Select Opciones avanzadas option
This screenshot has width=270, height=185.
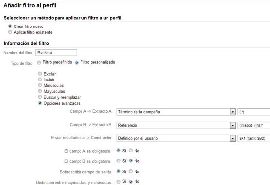[40, 103]
